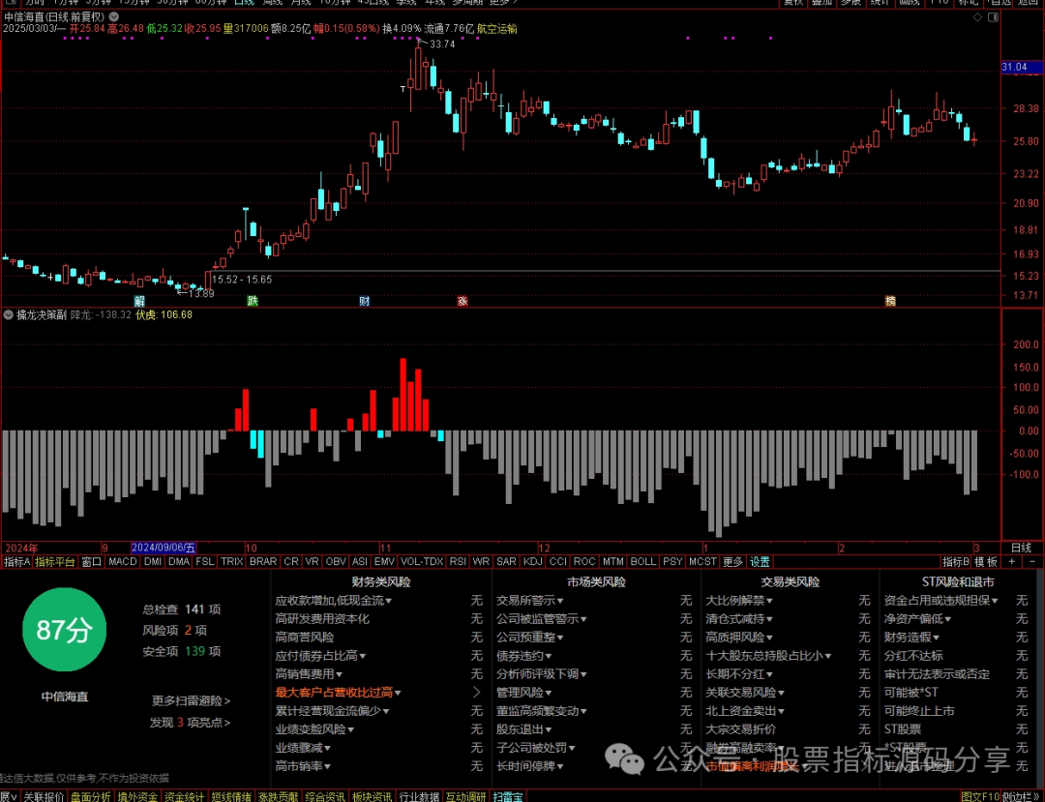
Task: Expand 应收款增加,低现金流 dropdown
Action: (x=389, y=602)
